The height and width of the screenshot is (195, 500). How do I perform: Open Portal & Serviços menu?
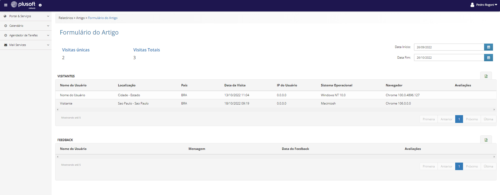[x=26, y=16]
